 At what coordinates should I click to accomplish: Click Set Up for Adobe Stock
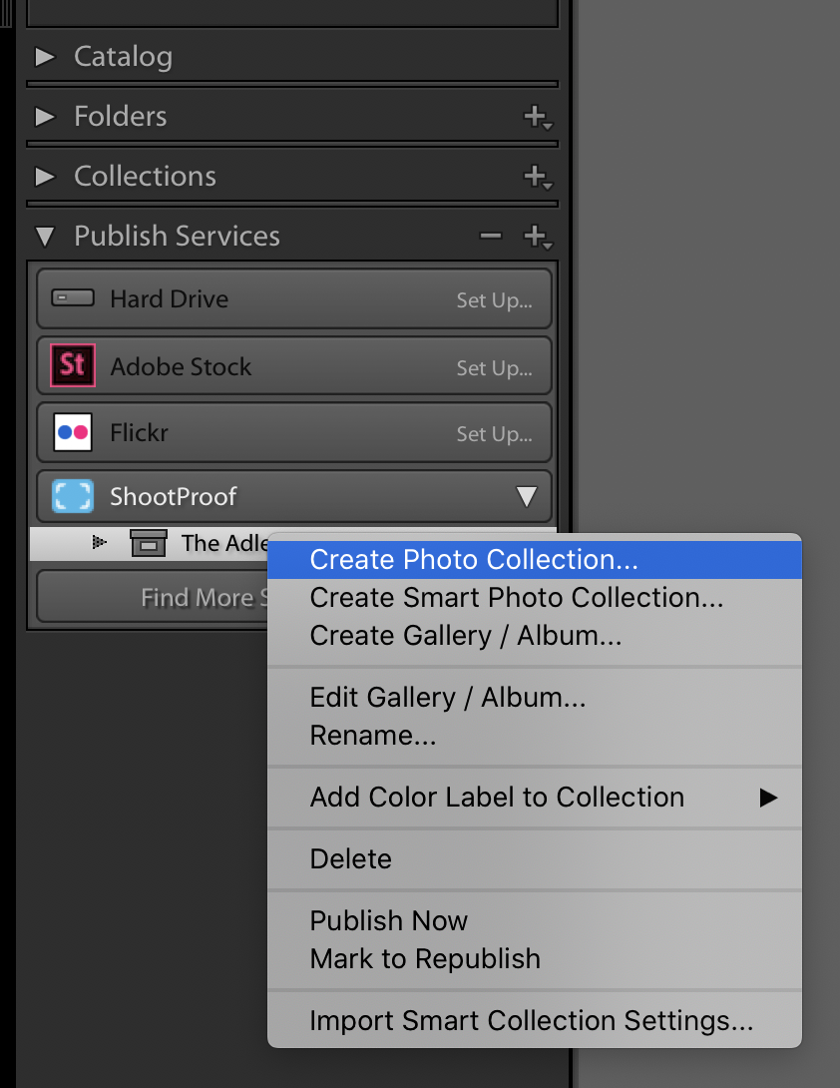point(494,367)
